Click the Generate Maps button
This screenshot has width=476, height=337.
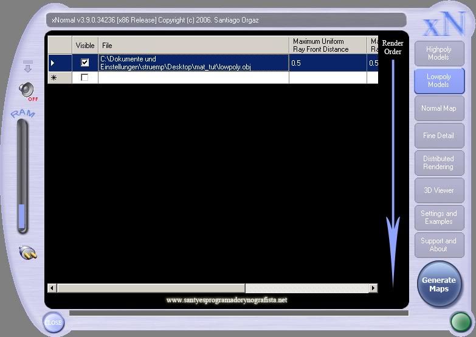pos(439,284)
